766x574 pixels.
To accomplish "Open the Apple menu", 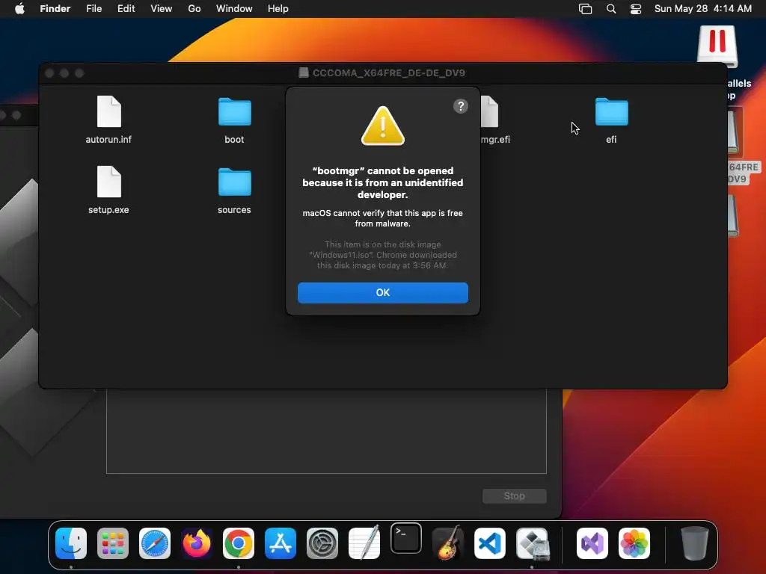I will tap(19, 8).
